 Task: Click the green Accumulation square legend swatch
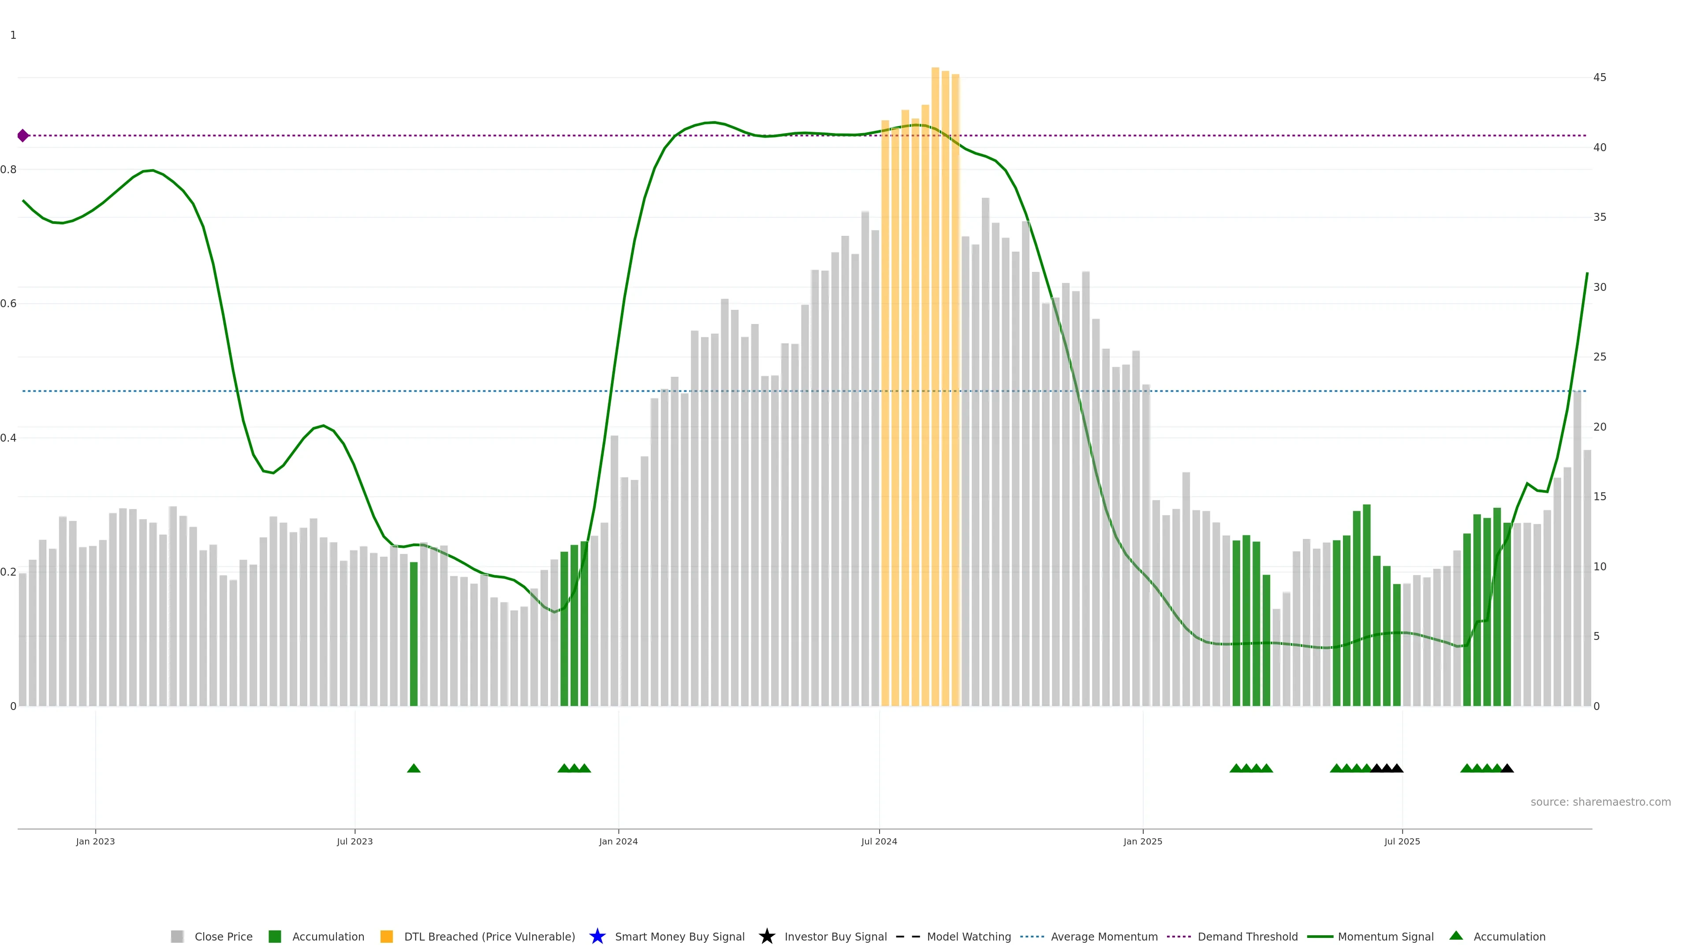click(275, 936)
